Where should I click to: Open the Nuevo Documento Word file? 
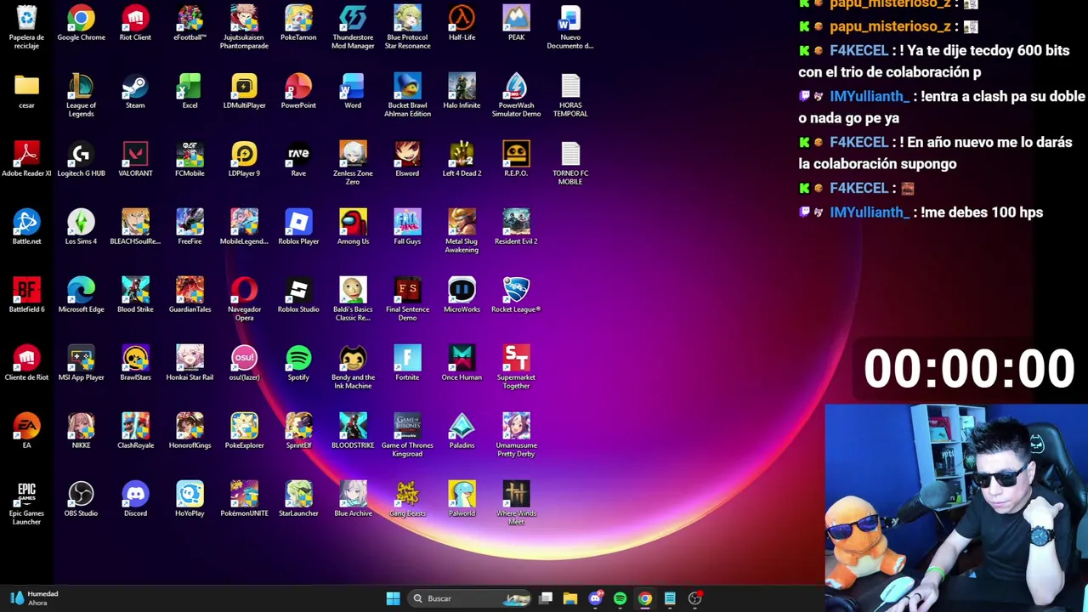point(570,27)
